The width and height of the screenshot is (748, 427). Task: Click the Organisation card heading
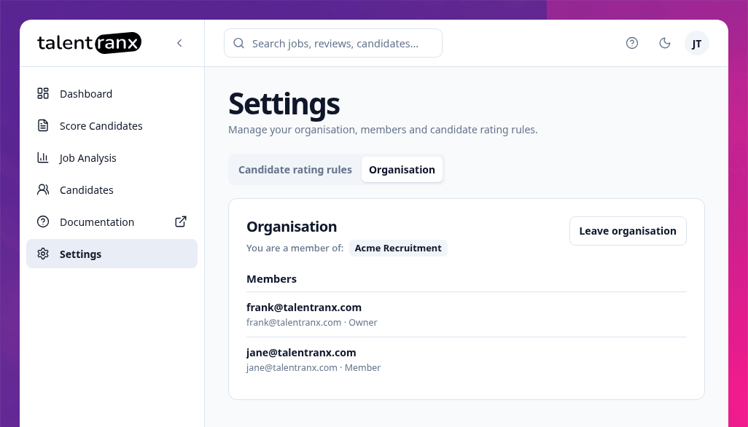(x=292, y=227)
